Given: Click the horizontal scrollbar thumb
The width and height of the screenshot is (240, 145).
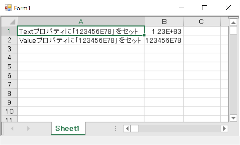Looking at the screenshot, I should (135, 128).
